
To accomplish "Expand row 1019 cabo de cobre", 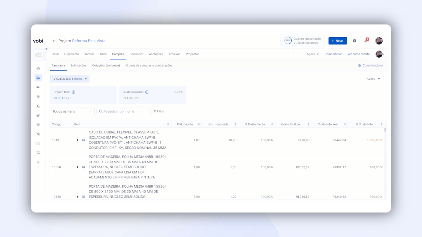I will pos(78,140).
